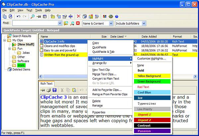Open the colored squares highlight icon
Viewport: 199px width, 136px height.
105,16
